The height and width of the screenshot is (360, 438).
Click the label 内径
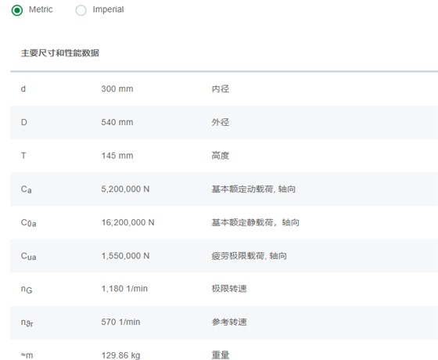221,89
